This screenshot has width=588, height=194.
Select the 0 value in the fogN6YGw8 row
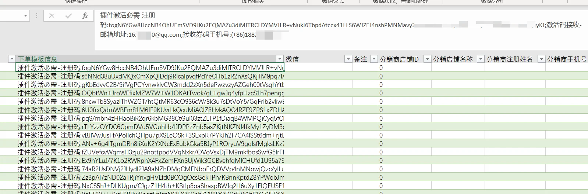click(405, 67)
